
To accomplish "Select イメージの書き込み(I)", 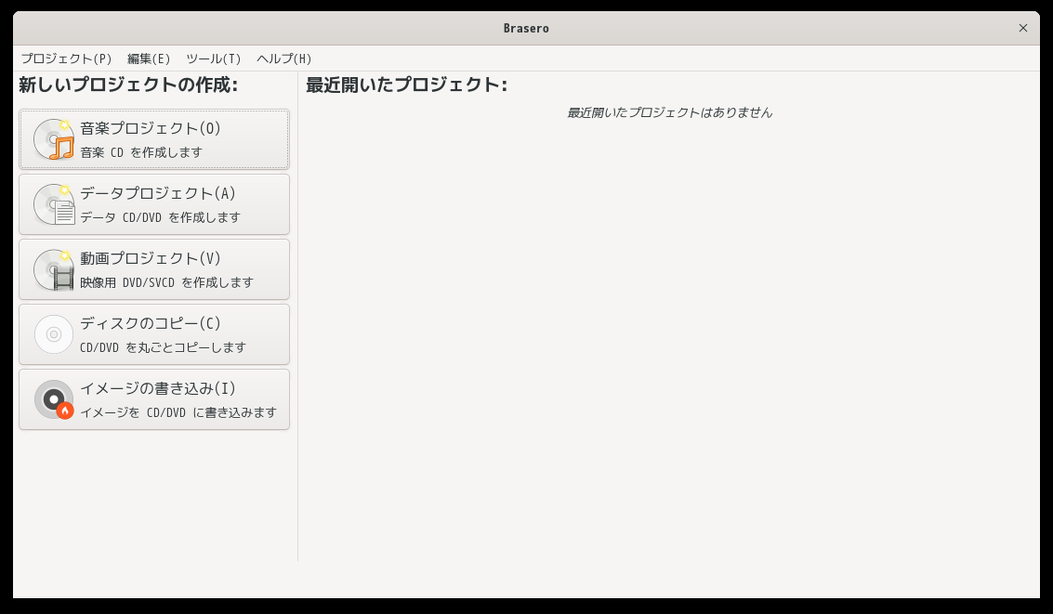I will (154, 399).
